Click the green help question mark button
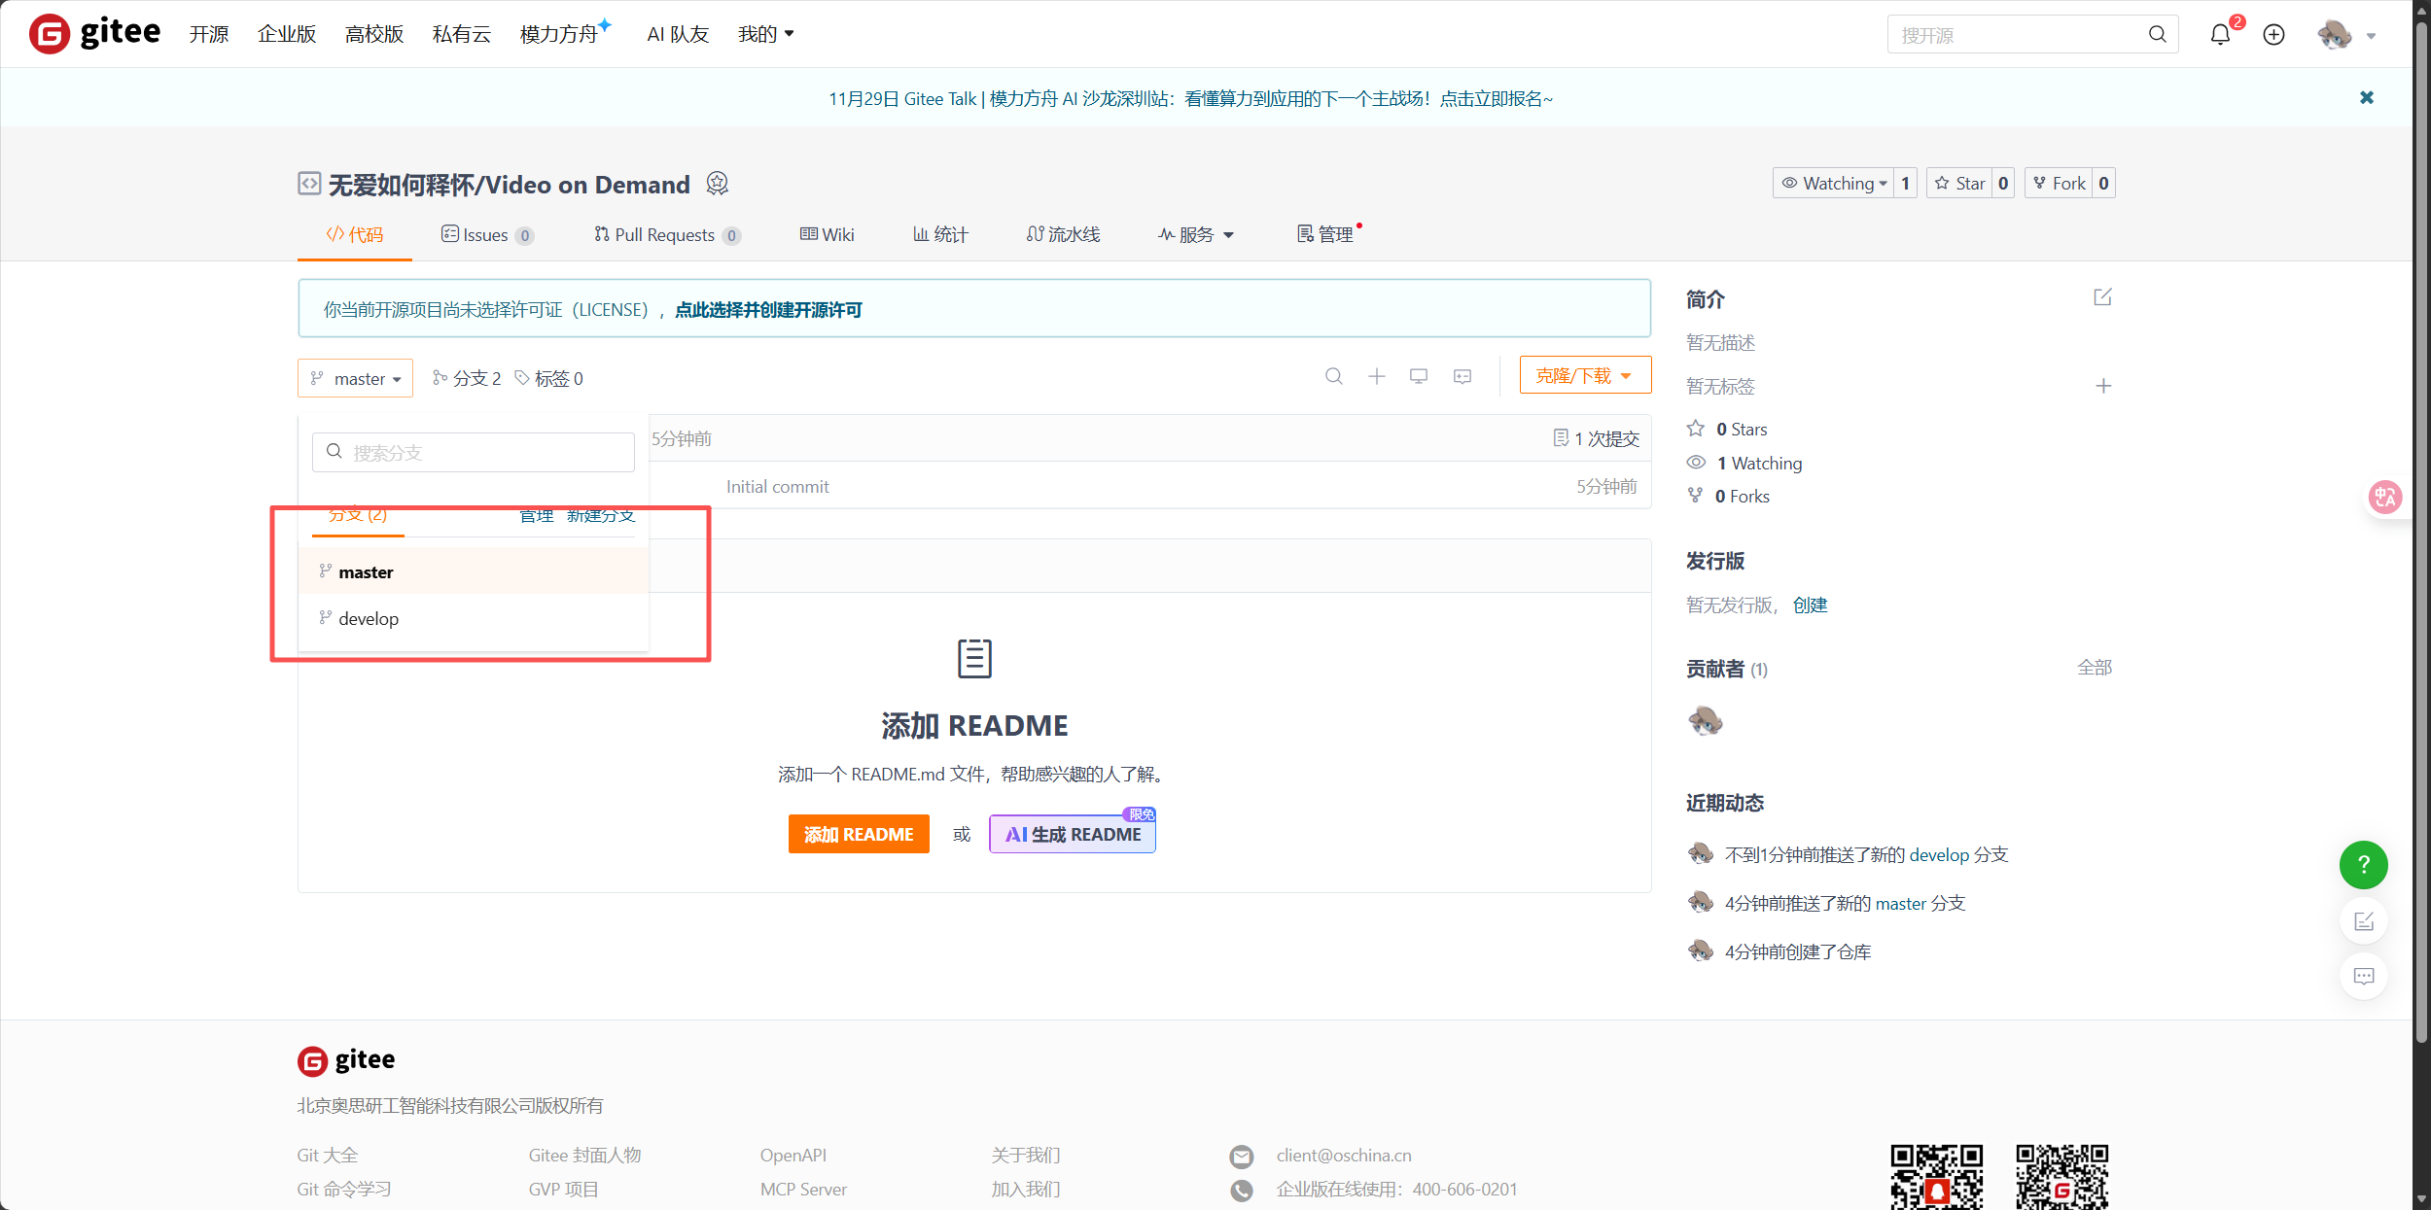2431x1210 pixels. 2363,864
